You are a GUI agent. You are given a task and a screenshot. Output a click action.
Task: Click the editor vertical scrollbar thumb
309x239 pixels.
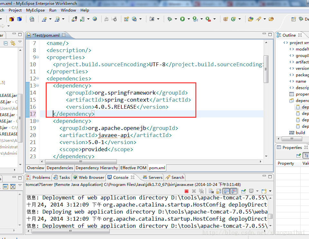pyautogui.click(x=266, y=69)
